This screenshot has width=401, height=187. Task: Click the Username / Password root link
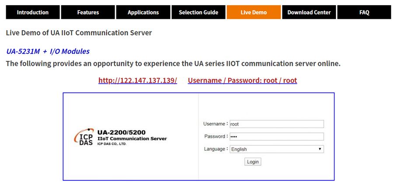(x=242, y=80)
